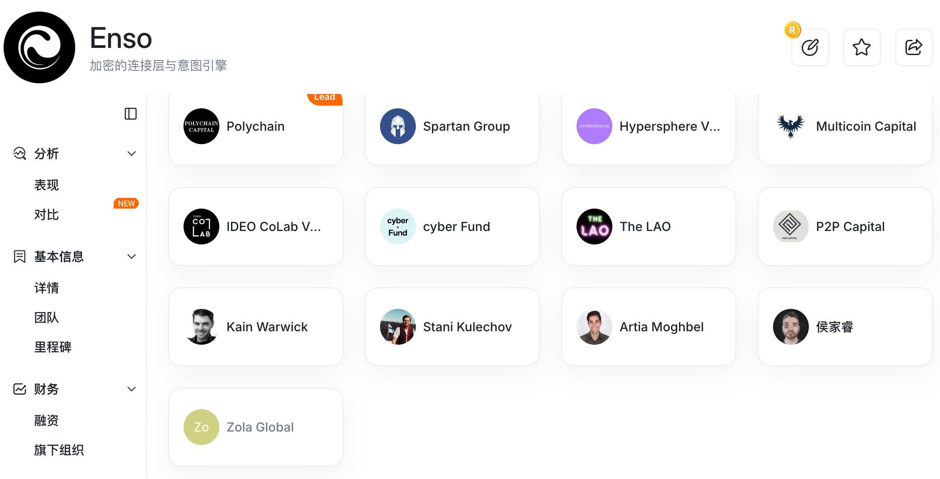Click the edit pencil icon
940x479 pixels.
[x=810, y=47]
